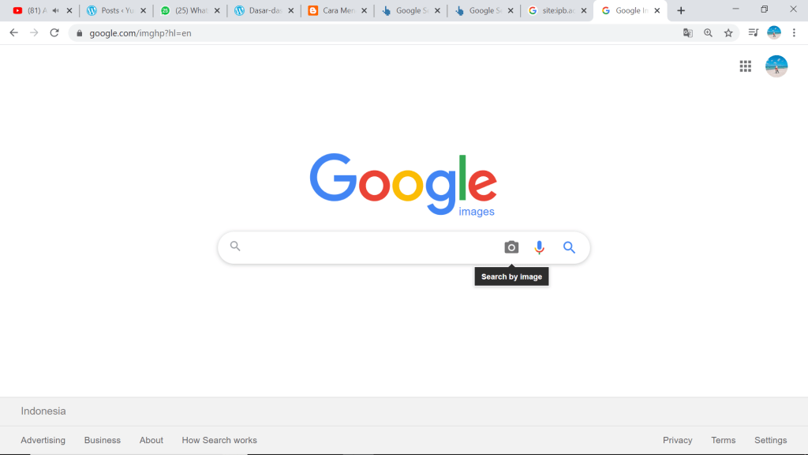Image resolution: width=808 pixels, height=455 pixels.
Task: Open Chrome's three-dot menu
Action: (794, 33)
